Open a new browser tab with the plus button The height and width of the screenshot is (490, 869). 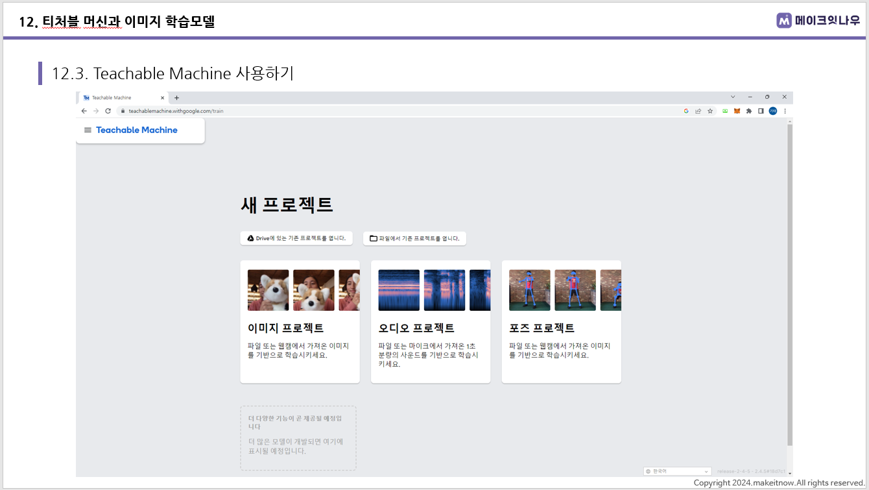(176, 98)
